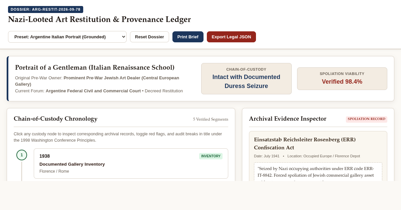
Task: Click the dossier ID badge ARG-RESTIT-2026-09-78
Action: click(x=45, y=9)
